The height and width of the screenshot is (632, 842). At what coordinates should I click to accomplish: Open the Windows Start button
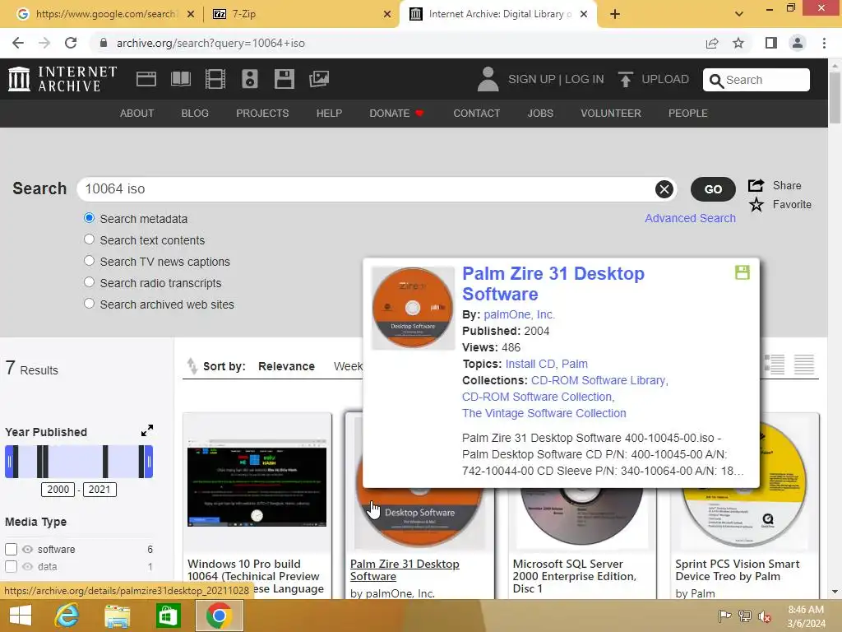coord(21,616)
